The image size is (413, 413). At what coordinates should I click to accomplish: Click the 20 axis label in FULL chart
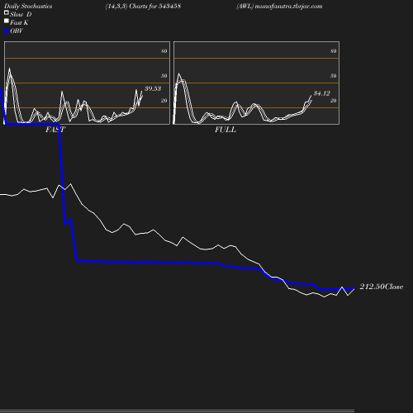(334, 101)
